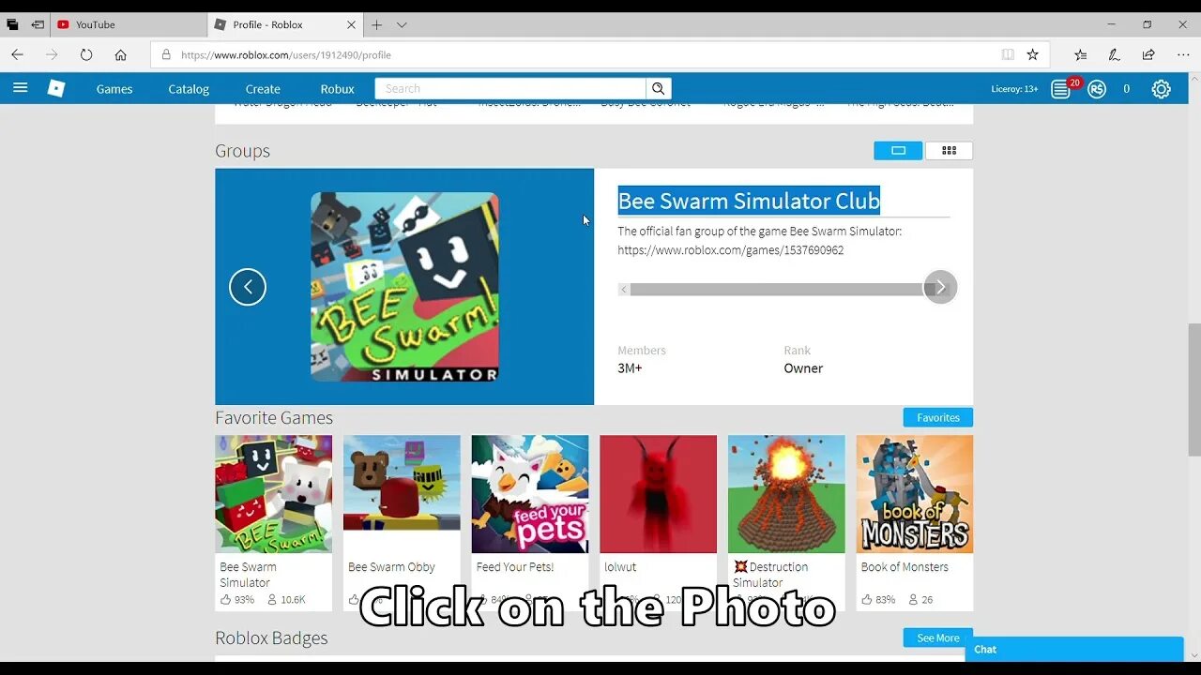Switch groups to grid view

pos(949,150)
